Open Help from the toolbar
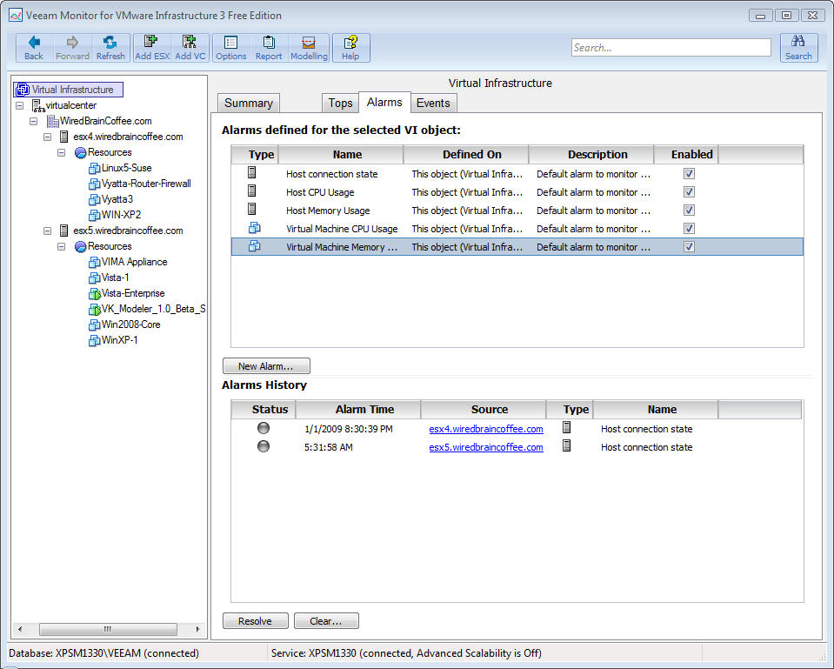This screenshot has height=669, width=834. click(x=350, y=48)
